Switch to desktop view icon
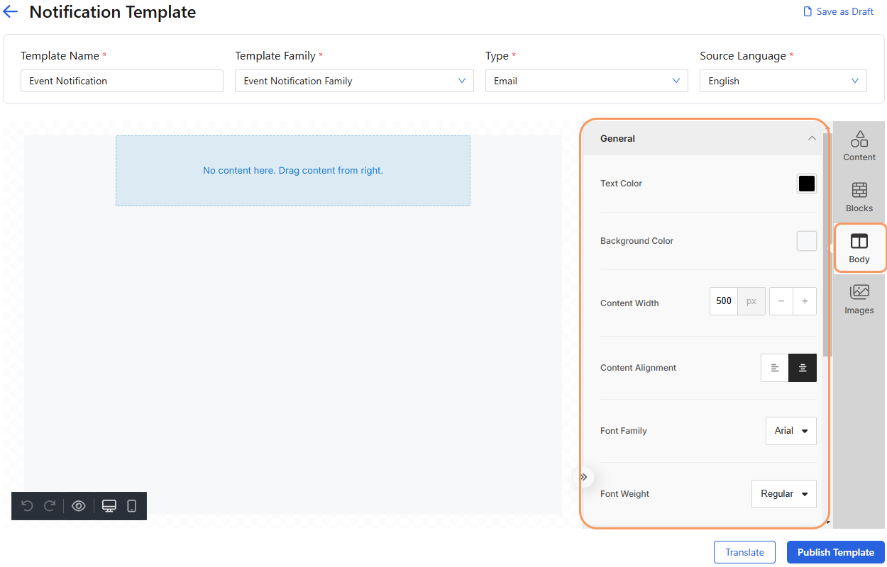The height and width of the screenshot is (567, 887). (x=109, y=506)
